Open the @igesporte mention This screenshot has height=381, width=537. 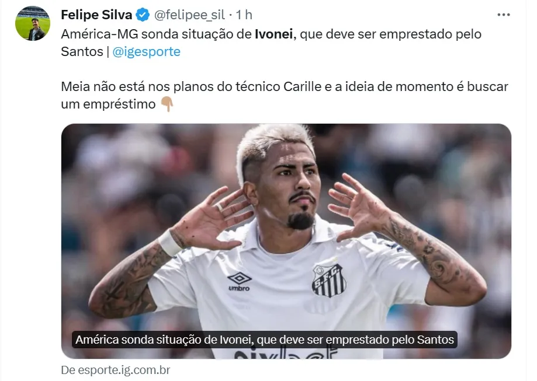click(146, 52)
